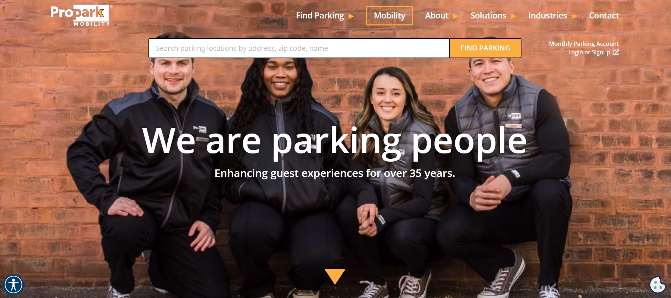The height and width of the screenshot is (298, 671).
Task: Expand the About menu arrow
Action: pyautogui.click(x=456, y=16)
